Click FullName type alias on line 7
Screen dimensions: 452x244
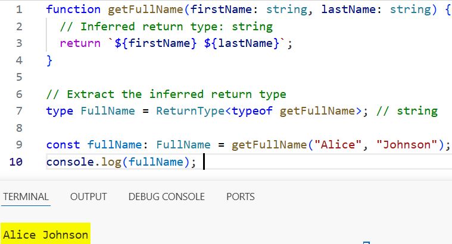click(x=108, y=111)
